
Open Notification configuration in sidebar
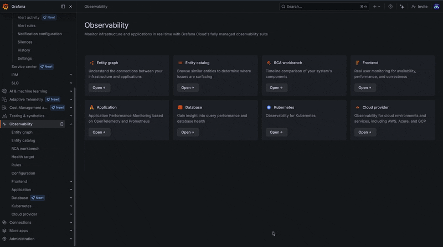(39, 34)
